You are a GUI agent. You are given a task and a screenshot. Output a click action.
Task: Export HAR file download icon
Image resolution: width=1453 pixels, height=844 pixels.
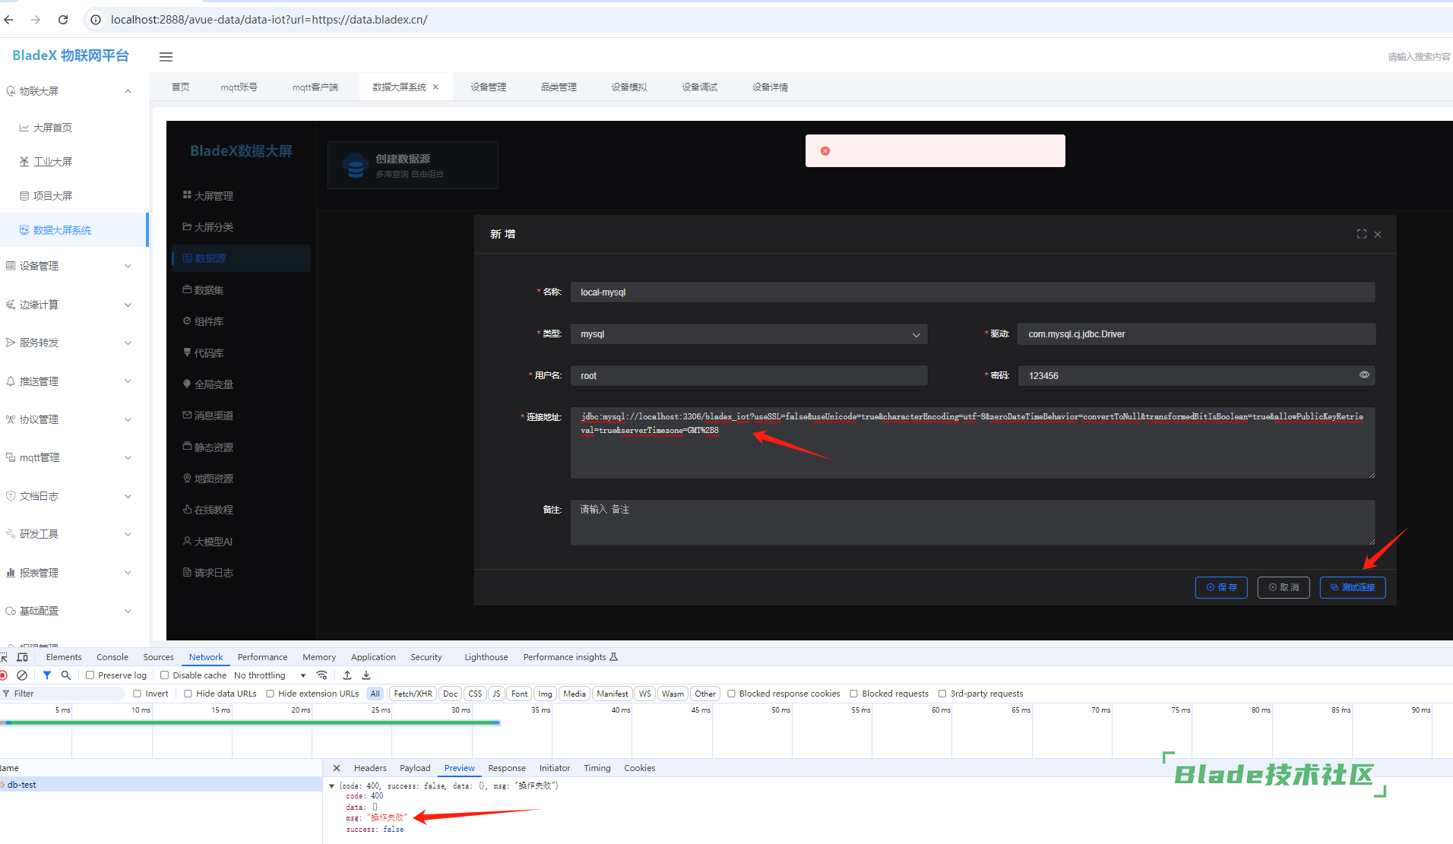point(366,675)
